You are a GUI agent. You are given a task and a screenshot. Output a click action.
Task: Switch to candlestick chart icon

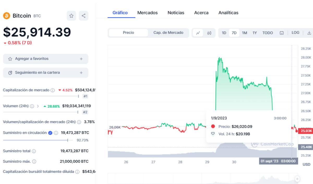click(x=209, y=33)
